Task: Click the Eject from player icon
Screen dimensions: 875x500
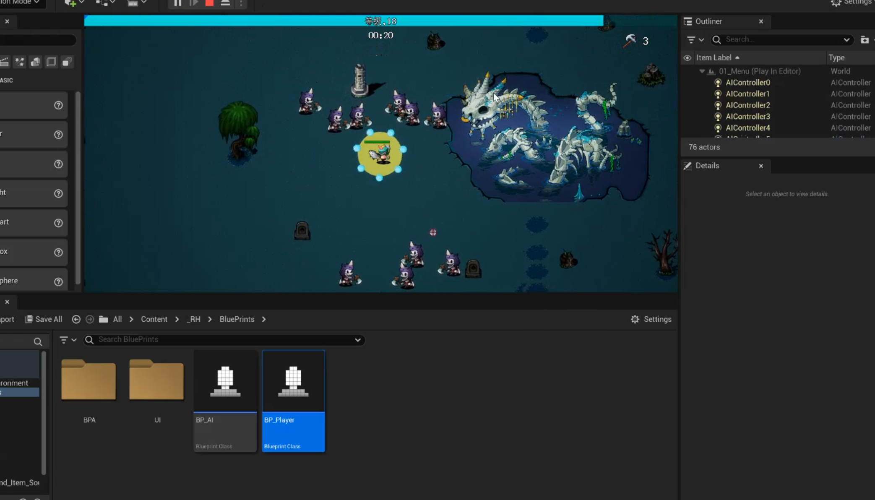Action: [x=225, y=3]
